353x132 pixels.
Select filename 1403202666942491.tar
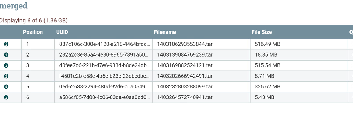[x=185, y=76]
